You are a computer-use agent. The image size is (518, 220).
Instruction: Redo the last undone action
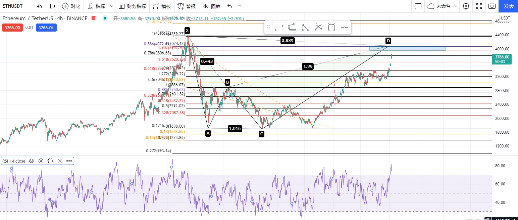pyautogui.click(x=239, y=6)
